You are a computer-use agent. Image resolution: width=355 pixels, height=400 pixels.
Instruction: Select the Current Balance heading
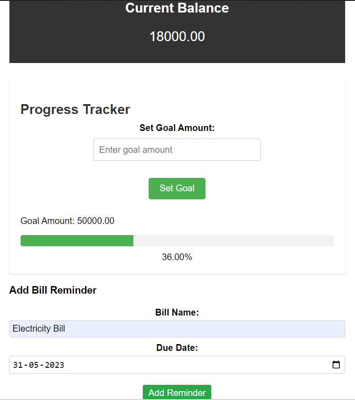177,8
